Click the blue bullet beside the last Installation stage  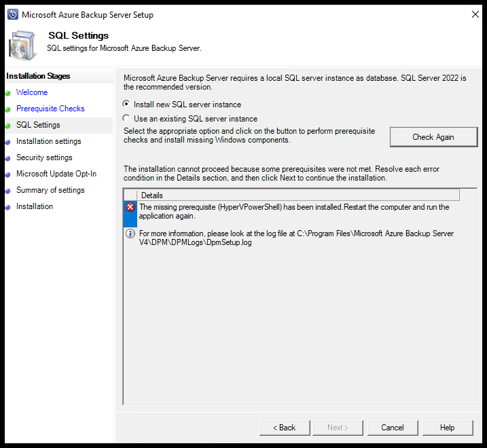8,208
